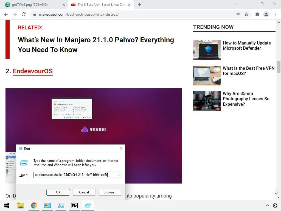
Task: Open the Extensions puzzle icon
Action: pos(257,14)
